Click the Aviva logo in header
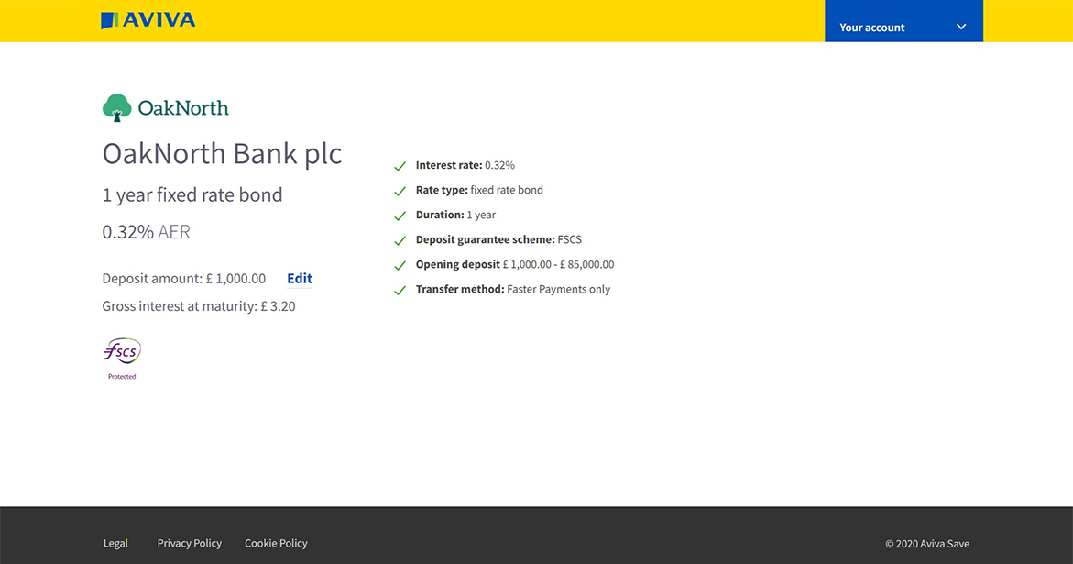The width and height of the screenshot is (1073, 564). (x=148, y=20)
